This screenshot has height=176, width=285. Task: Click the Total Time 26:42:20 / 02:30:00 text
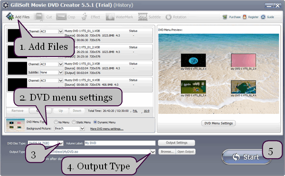point(108,111)
